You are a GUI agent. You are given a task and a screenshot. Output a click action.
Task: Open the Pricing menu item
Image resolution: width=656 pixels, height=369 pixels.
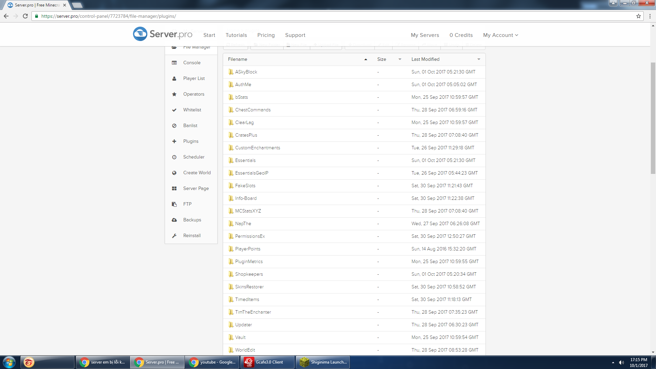[x=266, y=35]
